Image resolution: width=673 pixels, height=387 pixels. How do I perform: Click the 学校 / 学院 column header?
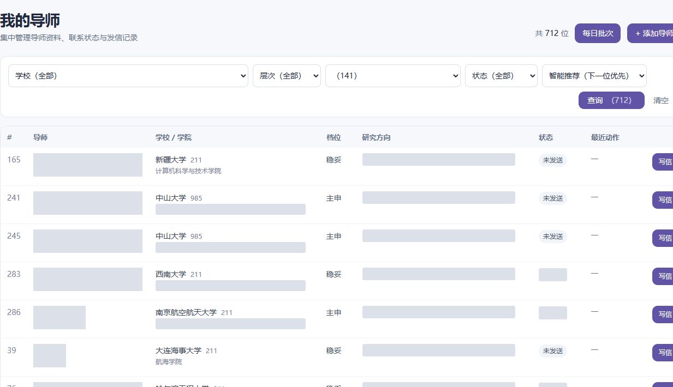(174, 137)
